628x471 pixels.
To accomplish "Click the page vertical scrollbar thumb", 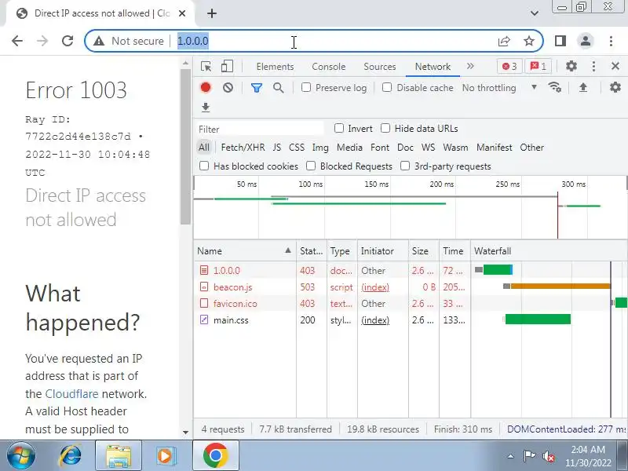I will coord(185,147).
